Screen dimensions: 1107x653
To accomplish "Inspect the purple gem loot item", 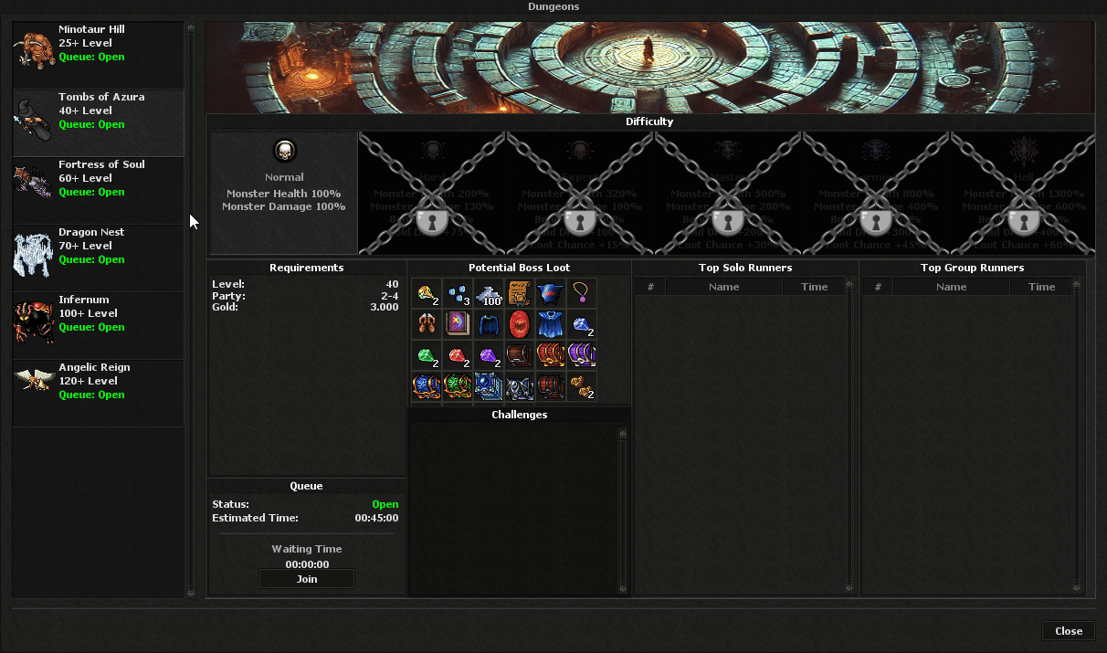I will 489,356.
